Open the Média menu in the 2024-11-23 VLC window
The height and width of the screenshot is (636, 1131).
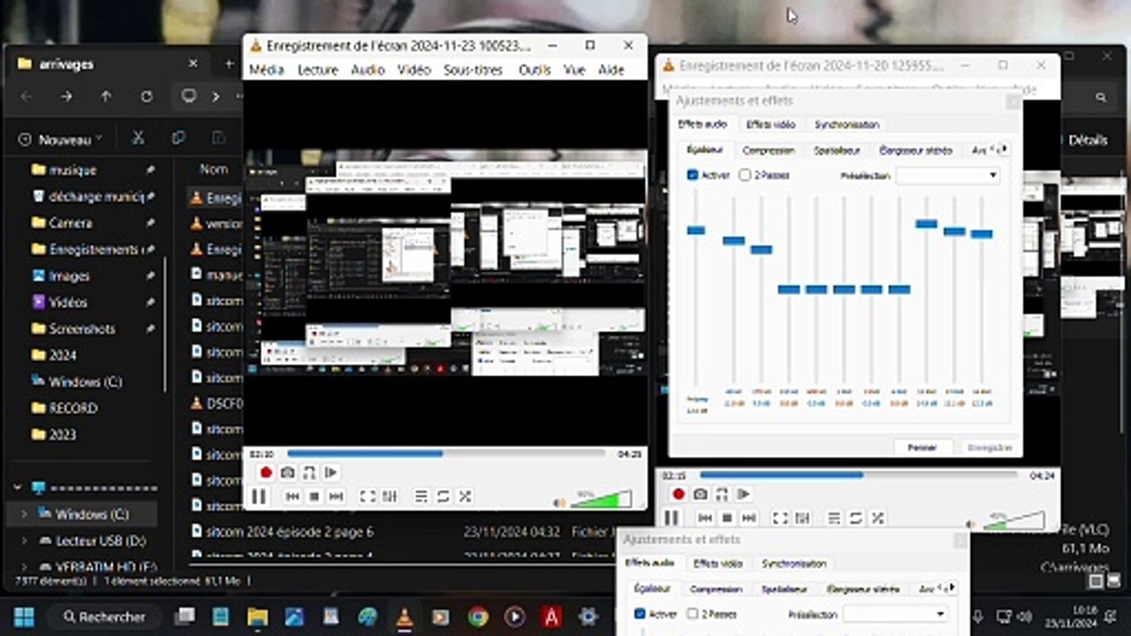(266, 70)
